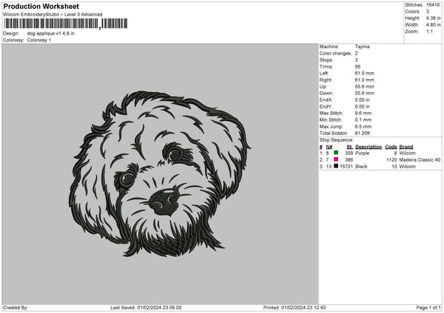Click stitch count '386' in stop row 2

point(349,160)
